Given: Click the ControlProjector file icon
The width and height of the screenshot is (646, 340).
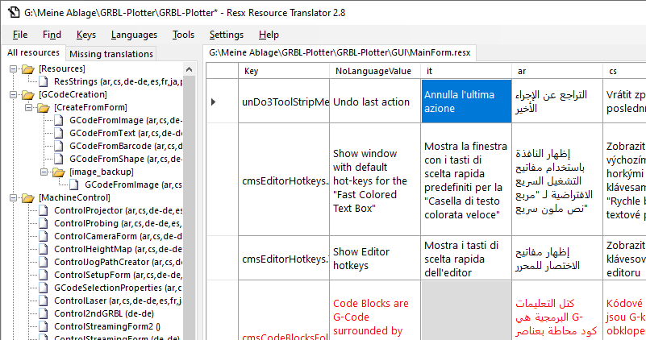Looking at the screenshot, I should (x=44, y=210).
